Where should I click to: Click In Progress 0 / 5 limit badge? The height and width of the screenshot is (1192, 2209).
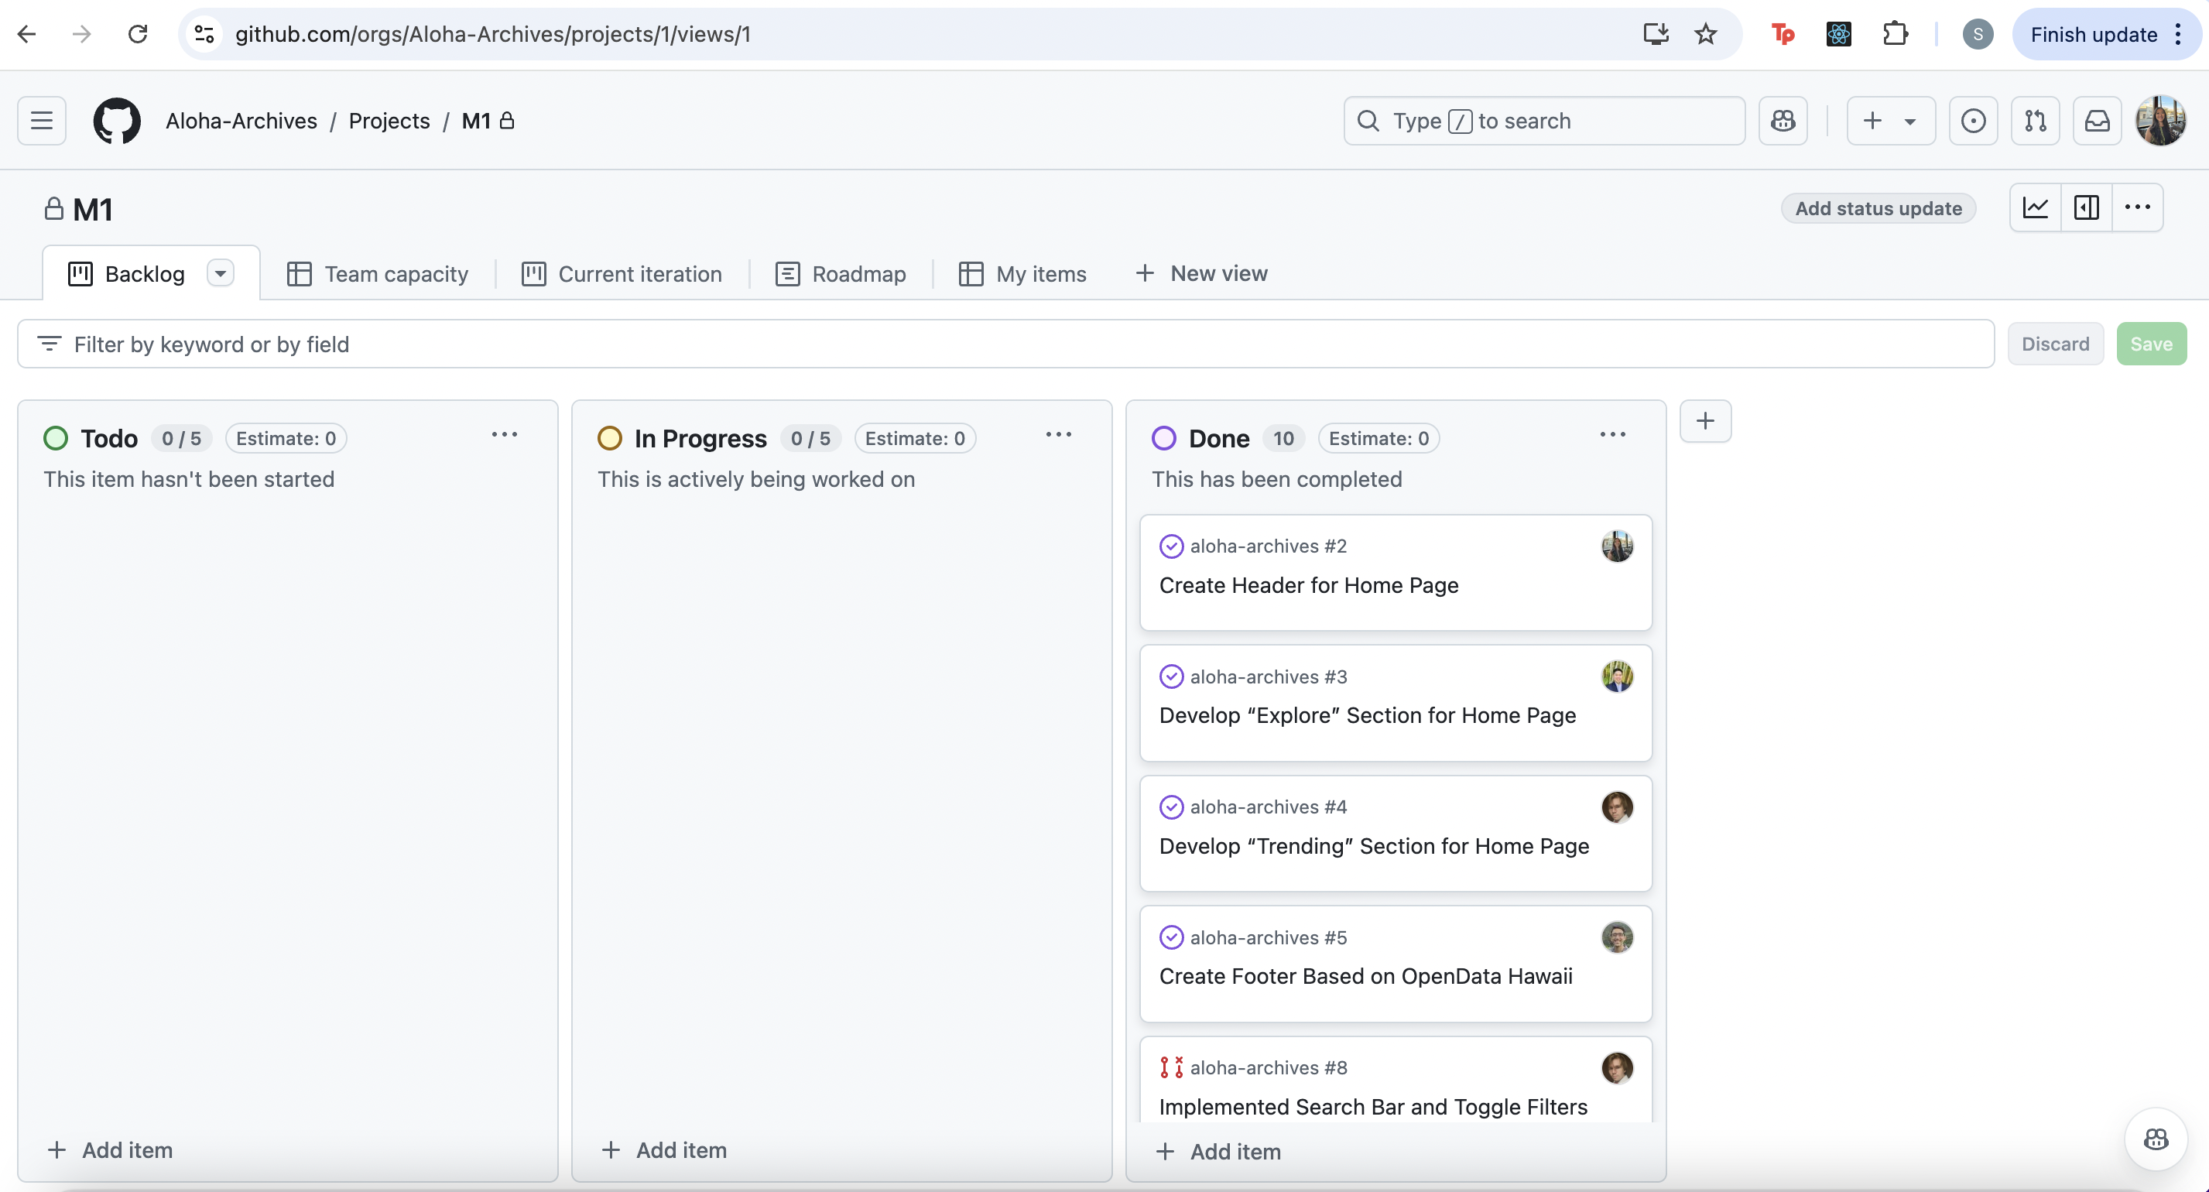coord(810,438)
